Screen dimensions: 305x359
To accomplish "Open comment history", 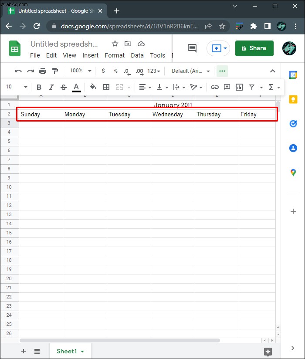I will point(192,48).
